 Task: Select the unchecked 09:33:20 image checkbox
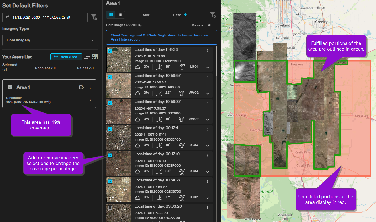coord(110,208)
